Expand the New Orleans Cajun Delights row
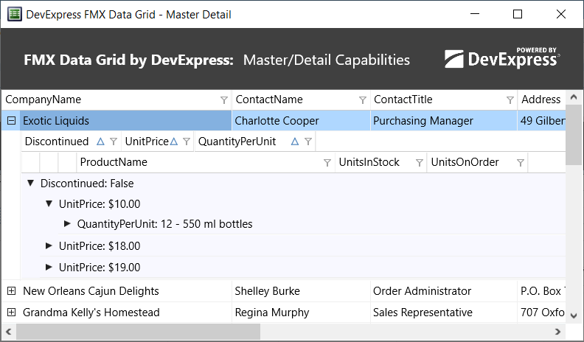Screen dimensions: 584x342 pyautogui.click(x=12, y=291)
